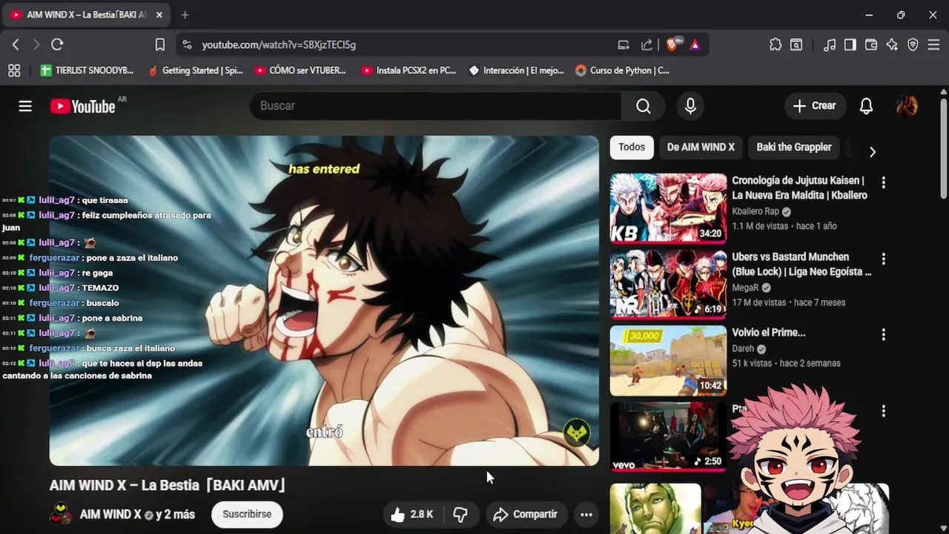Open the AIM WIND X channel avatar
This screenshot has width=949, height=534.
[x=61, y=514]
